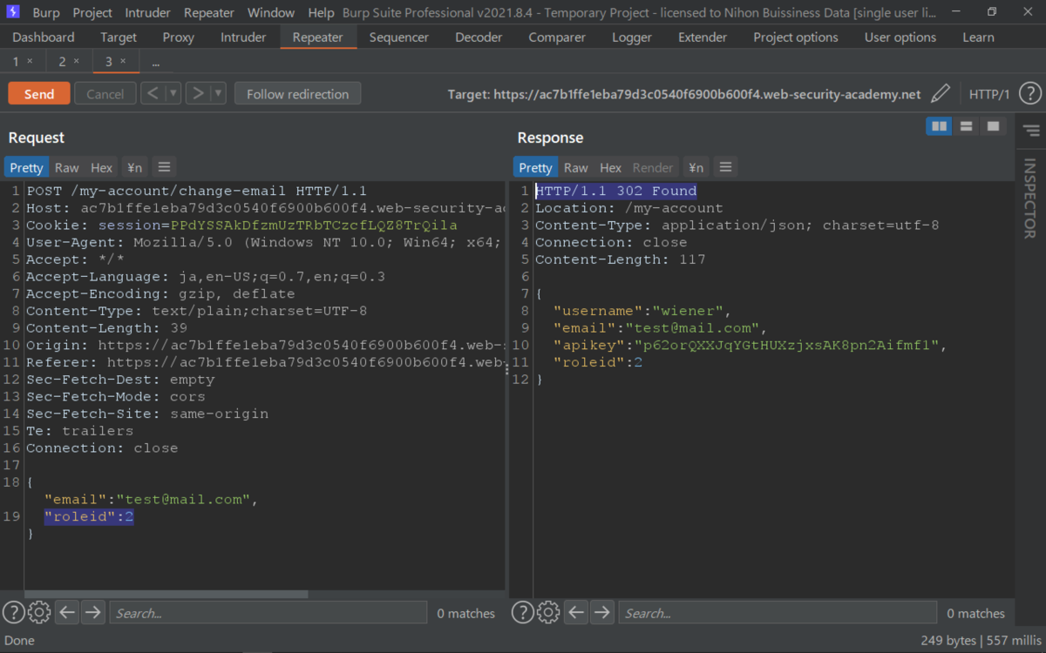
Task: Select Request Raw view
Action: point(66,167)
